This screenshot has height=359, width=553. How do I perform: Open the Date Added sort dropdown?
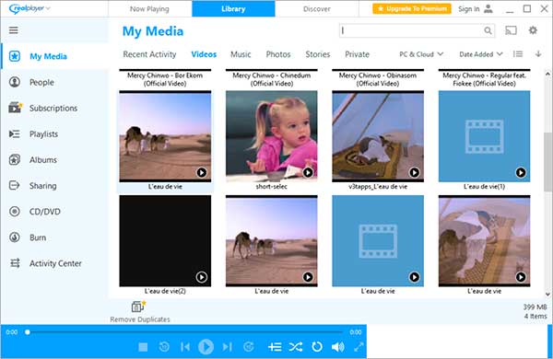click(481, 54)
